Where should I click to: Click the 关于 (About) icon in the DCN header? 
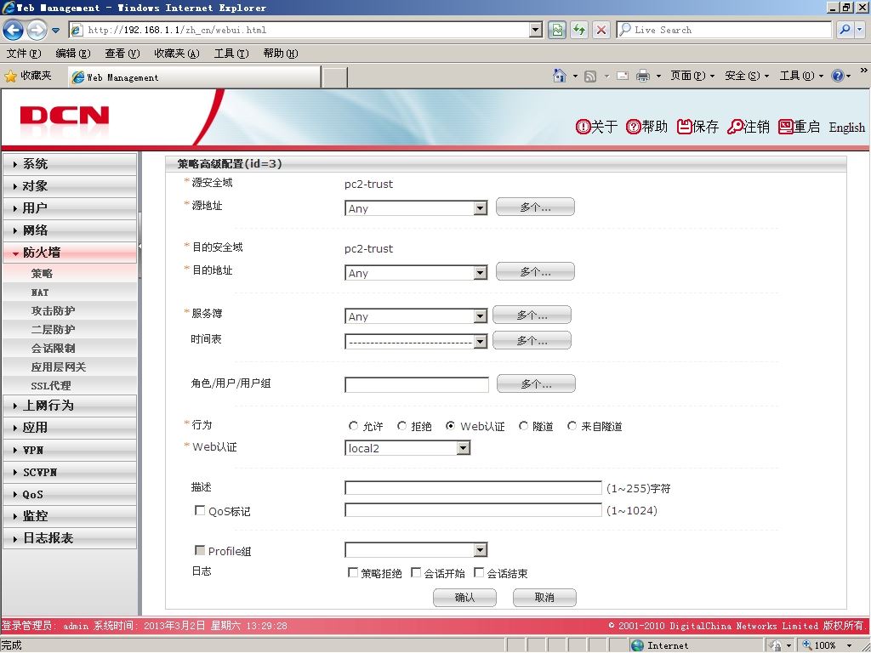[582, 127]
